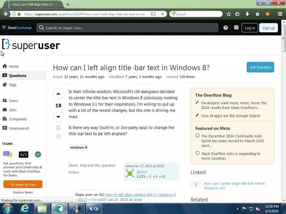Open the bookmarks list icon
Image resolution: width=286 pixels, height=214 pixels.
237,14
